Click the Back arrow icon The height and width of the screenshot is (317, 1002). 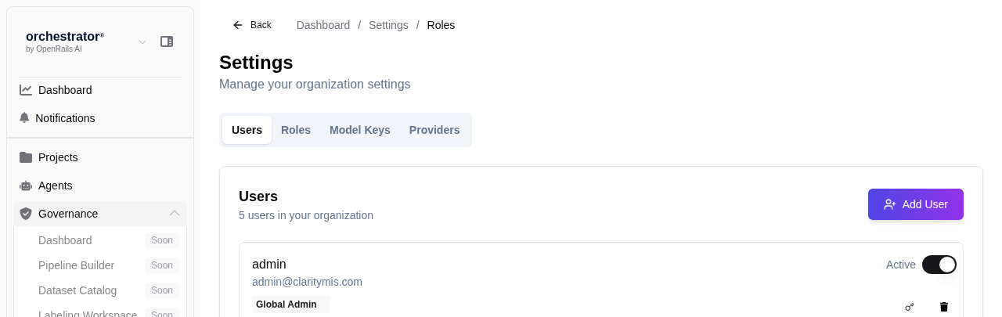coord(238,25)
